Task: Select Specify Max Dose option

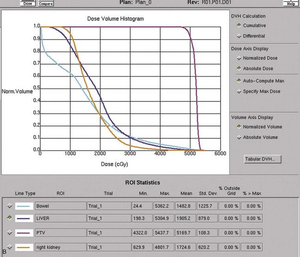Action: [x=239, y=91]
